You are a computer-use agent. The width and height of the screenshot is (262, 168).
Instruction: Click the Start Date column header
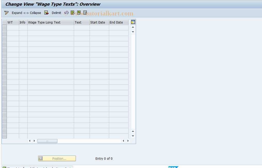99,22
